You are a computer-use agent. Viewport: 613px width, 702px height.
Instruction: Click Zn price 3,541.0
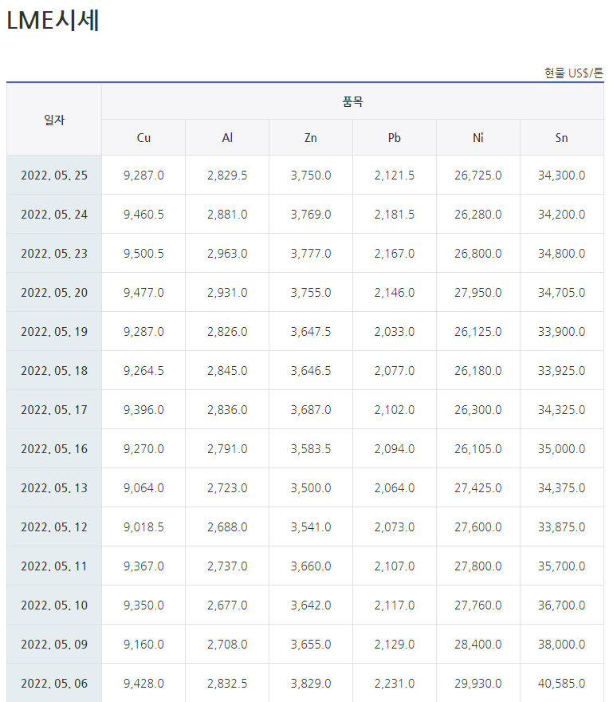311,527
